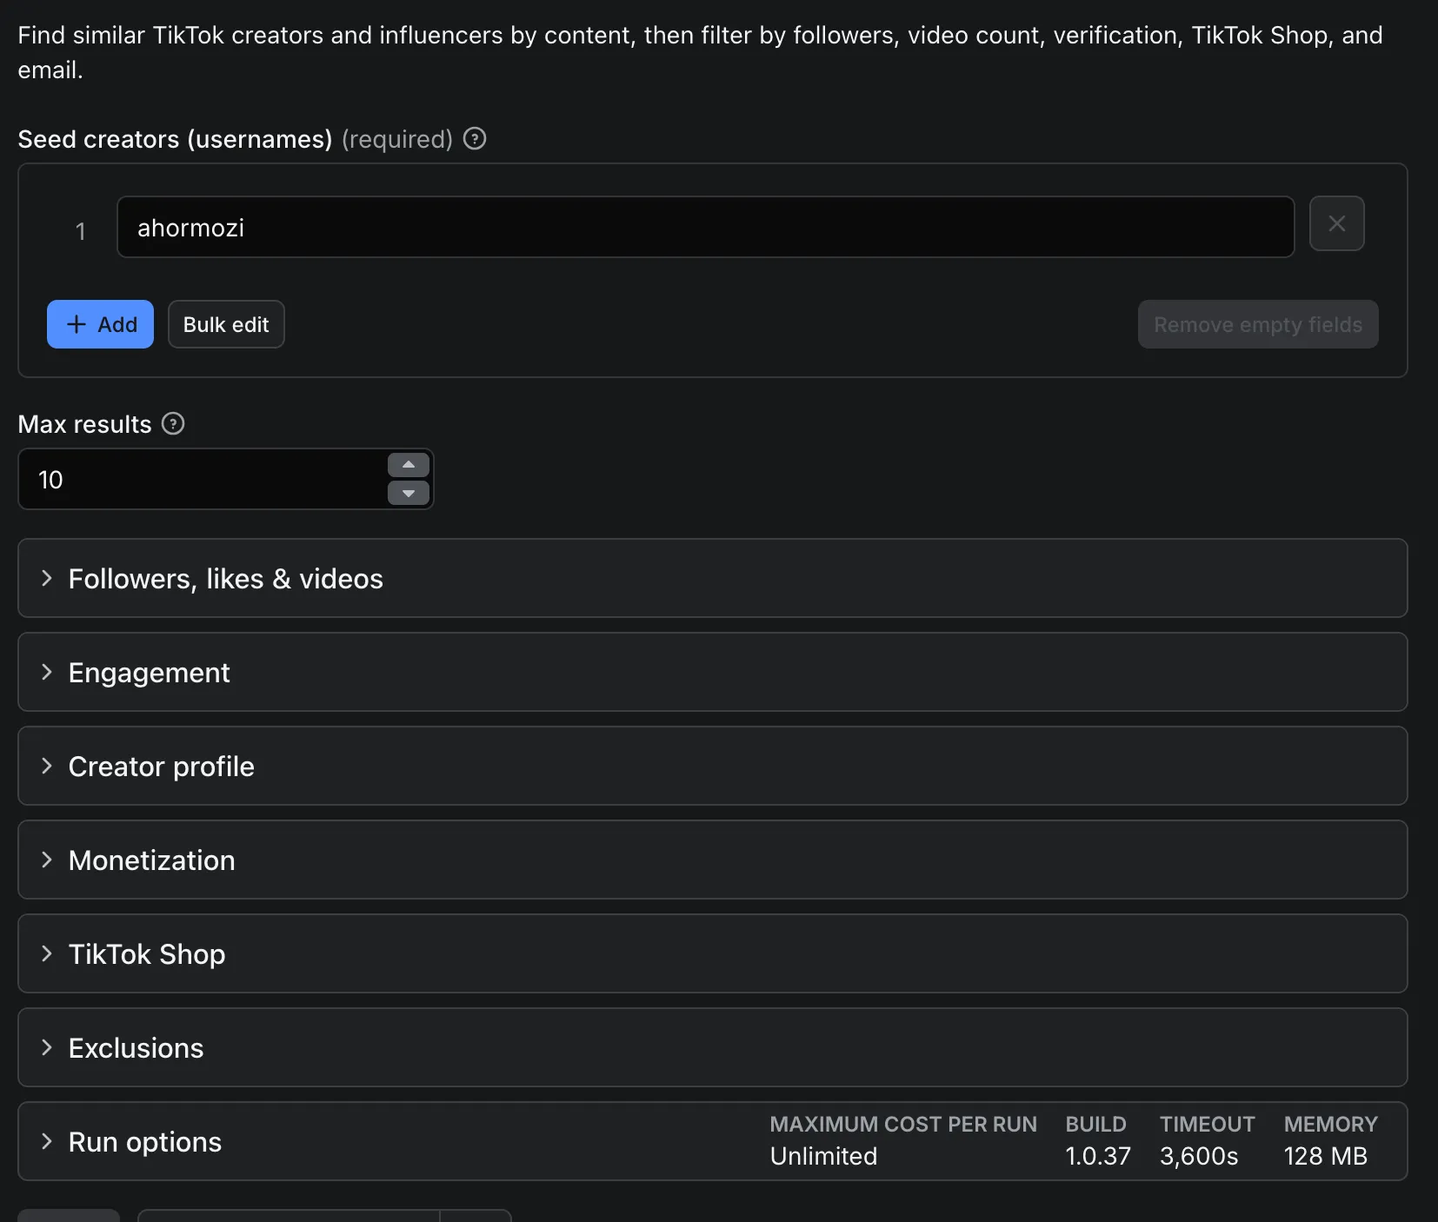Expand the Run options section
1438x1222 pixels.
713,1141
